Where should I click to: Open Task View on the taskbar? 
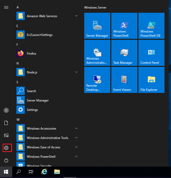pyautogui.click(x=31, y=172)
